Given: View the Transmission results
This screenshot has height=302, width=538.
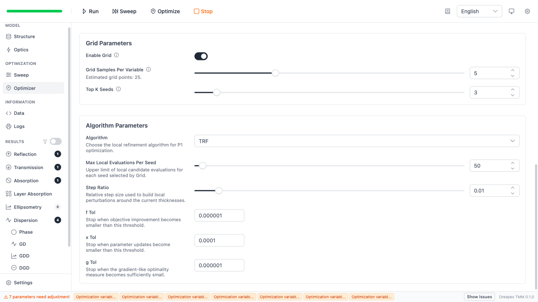Looking at the screenshot, I should (x=30, y=167).
